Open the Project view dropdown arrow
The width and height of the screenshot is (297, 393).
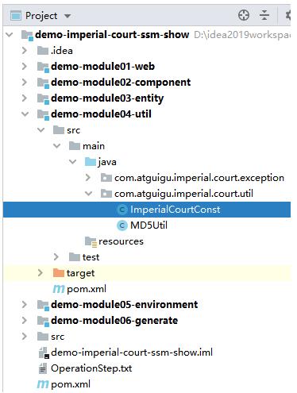[67, 16]
